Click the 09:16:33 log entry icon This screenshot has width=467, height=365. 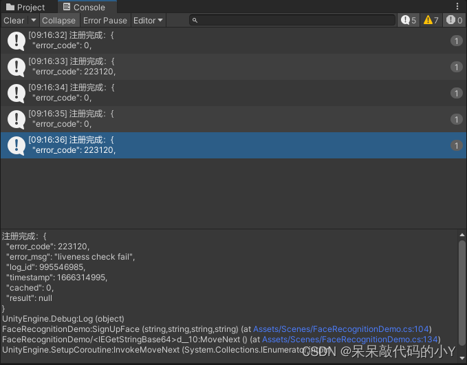(x=17, y=67)
